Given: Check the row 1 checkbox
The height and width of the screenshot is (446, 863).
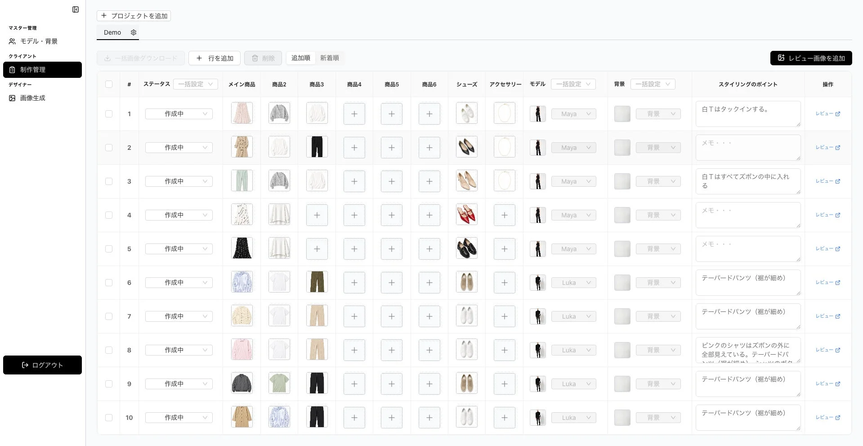Looking at the screenshot, I should pyautogui.click(x=109, y=114).
